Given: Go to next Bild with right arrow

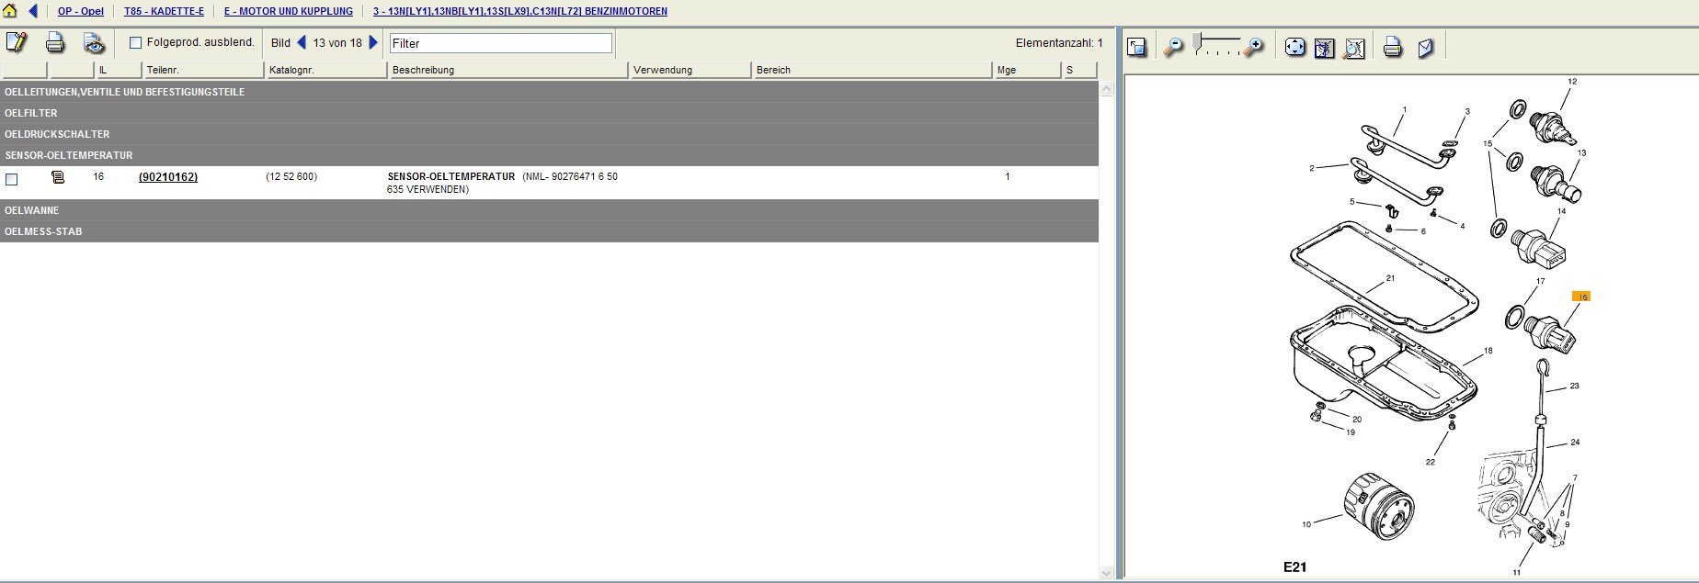Looking at the screenshot, I should (x=373, y=42).
